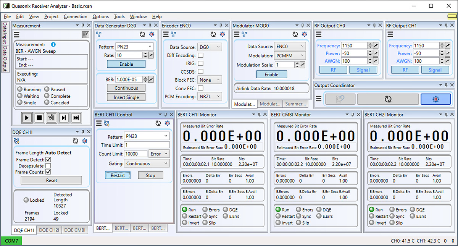458x246 pixels.
Task: Expand the PCM Encoding dropdown
Action: (x=210, y=97)
